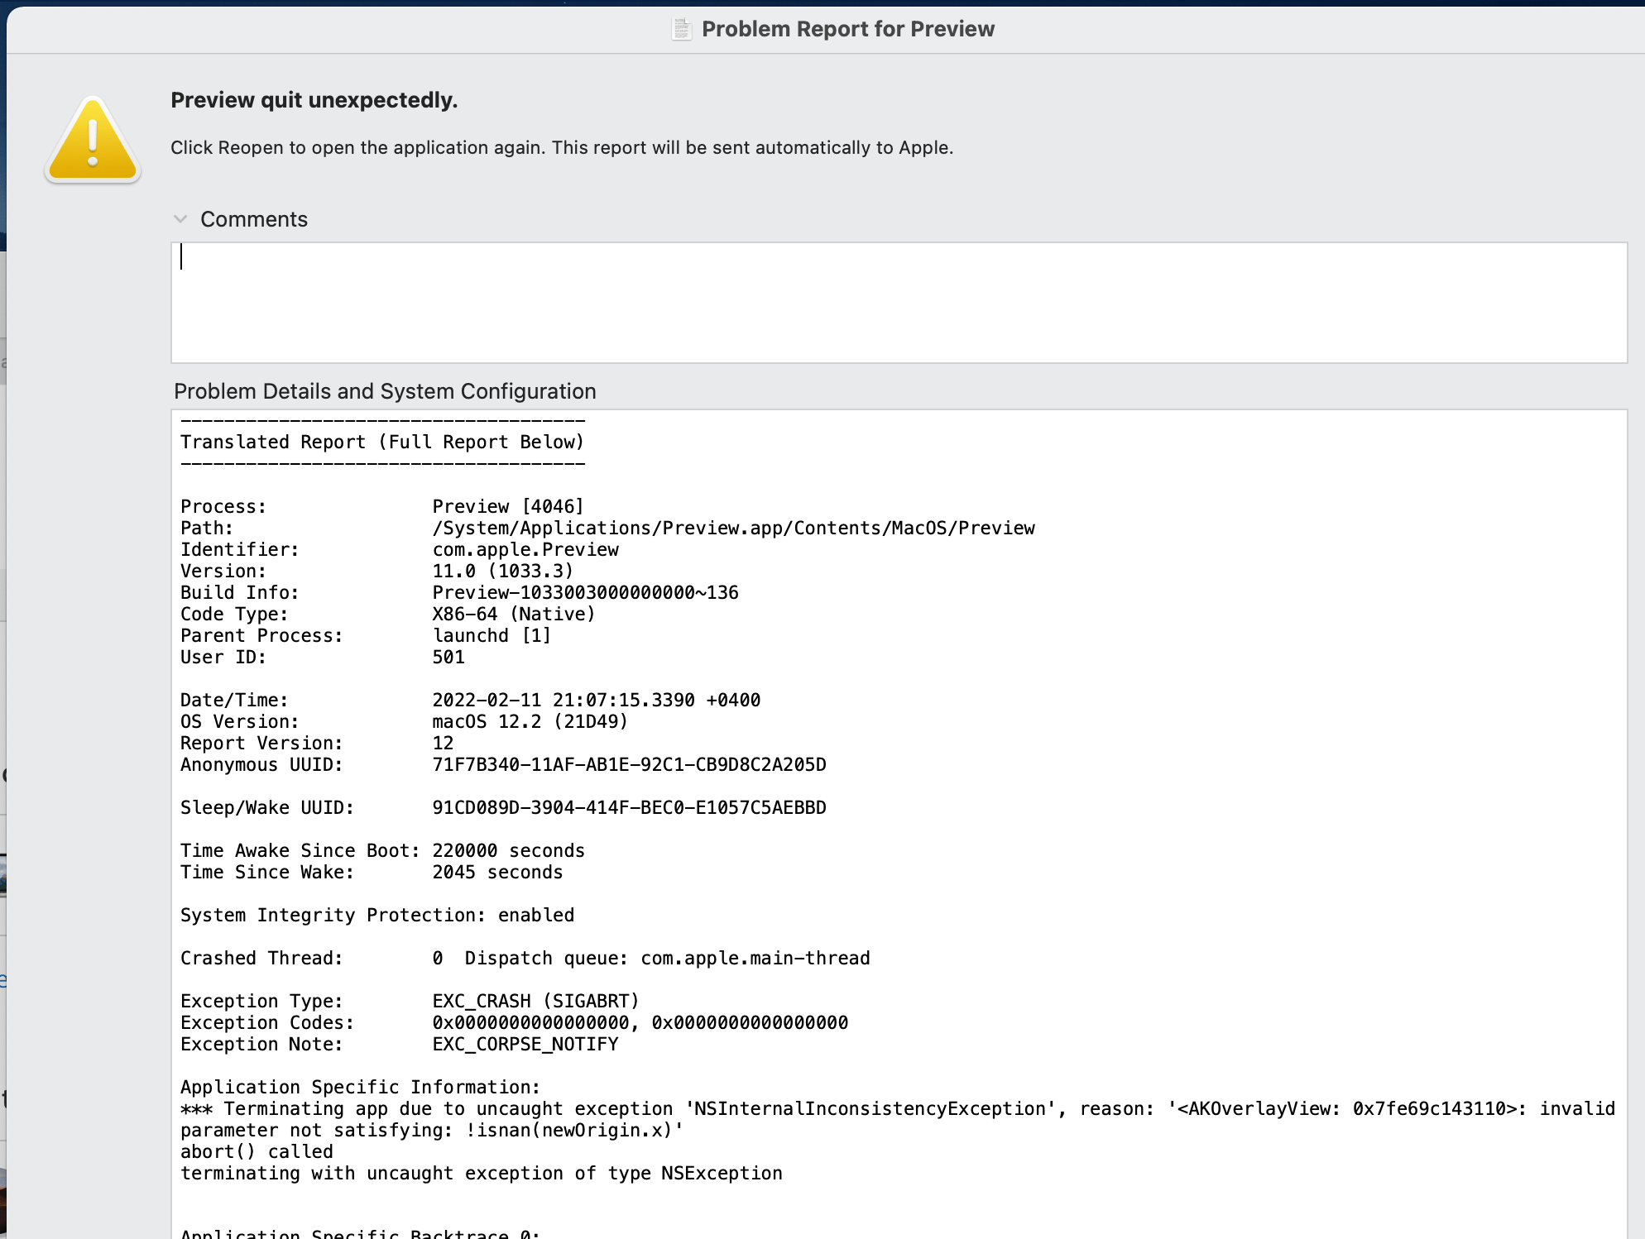This screenshot has height=1239, width=1645.
Task: Click the Anonymous UUID value
Action: [629, 764]
